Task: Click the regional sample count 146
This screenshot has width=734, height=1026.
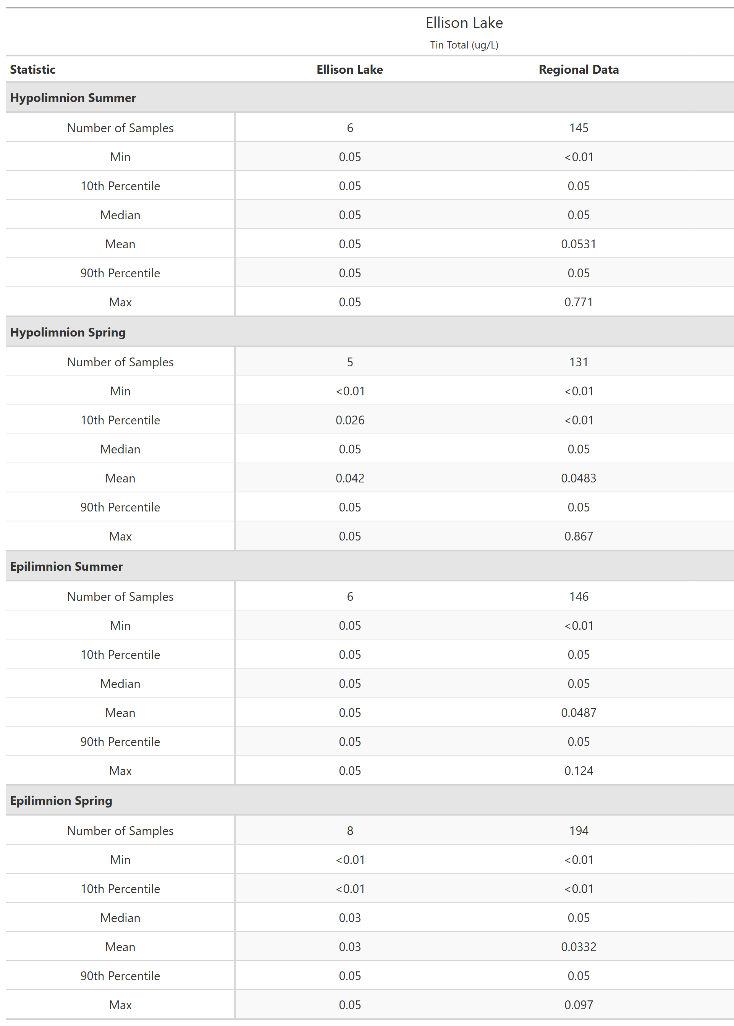Action: [x=579, y=597]
